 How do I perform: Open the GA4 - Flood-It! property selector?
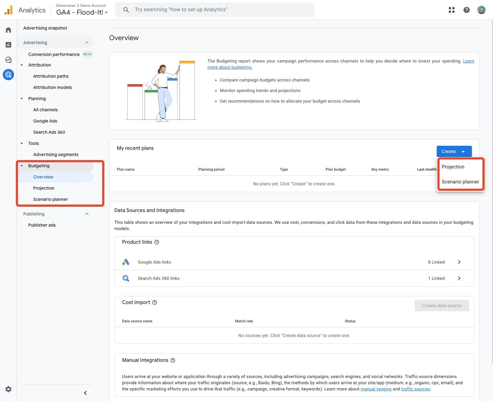click(82, 12)
